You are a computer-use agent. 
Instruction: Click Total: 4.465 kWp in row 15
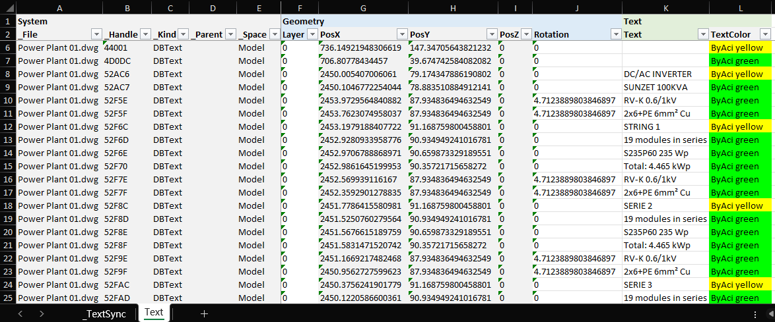[x=665, y=166]
